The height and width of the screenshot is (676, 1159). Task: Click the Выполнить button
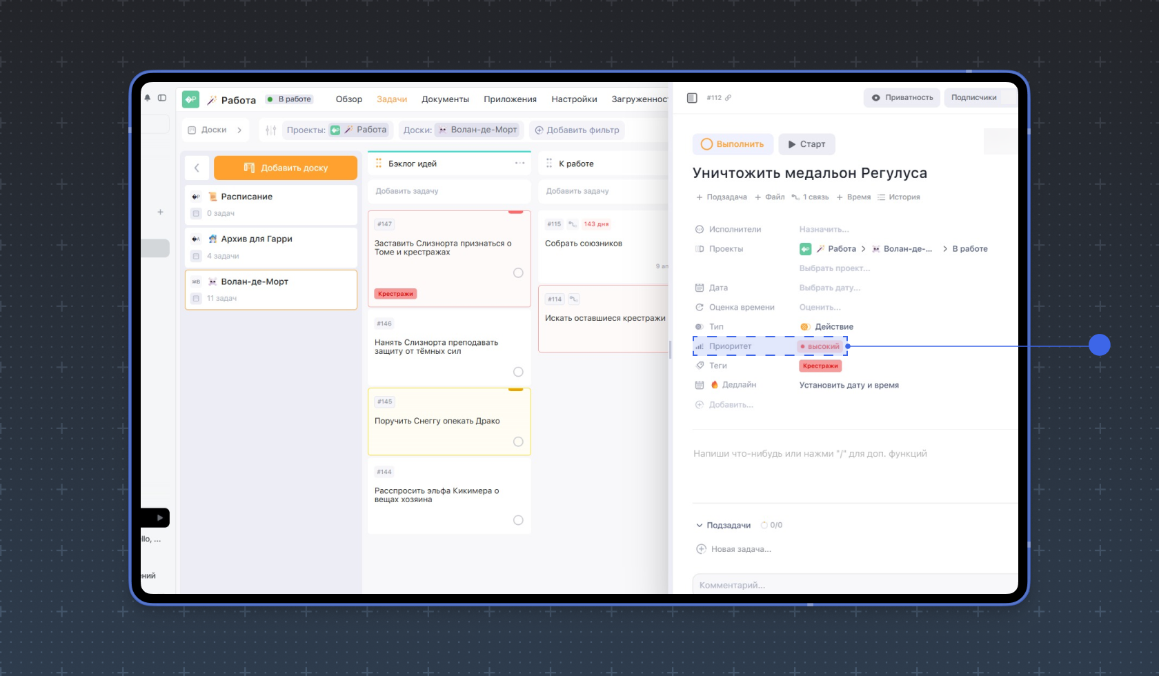pos(733,144)
